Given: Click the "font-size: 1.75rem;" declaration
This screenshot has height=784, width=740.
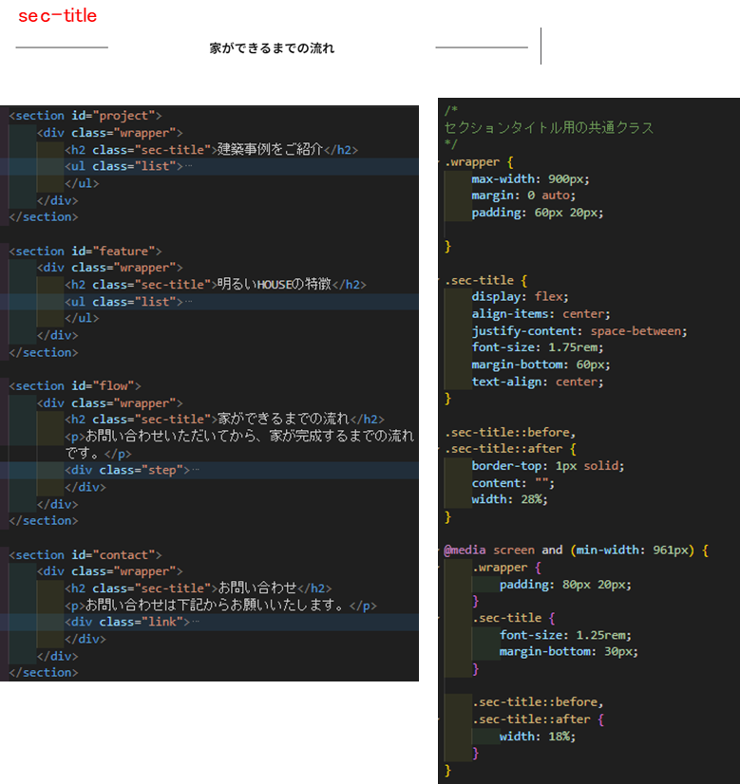Looking at the screenshot, I should tap(538, 347).
